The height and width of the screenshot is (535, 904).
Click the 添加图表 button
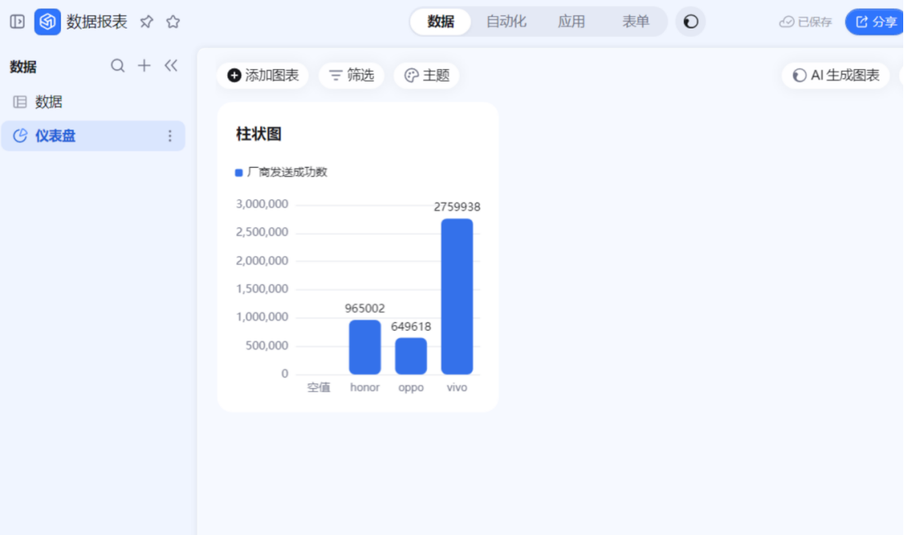pos(263,76)
